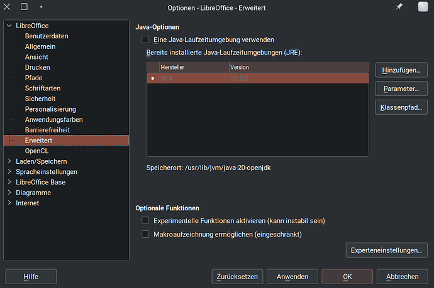The image size is (434, 288).
Task: Click Zurücksetzen to reset changes
Action: (237, 277)
